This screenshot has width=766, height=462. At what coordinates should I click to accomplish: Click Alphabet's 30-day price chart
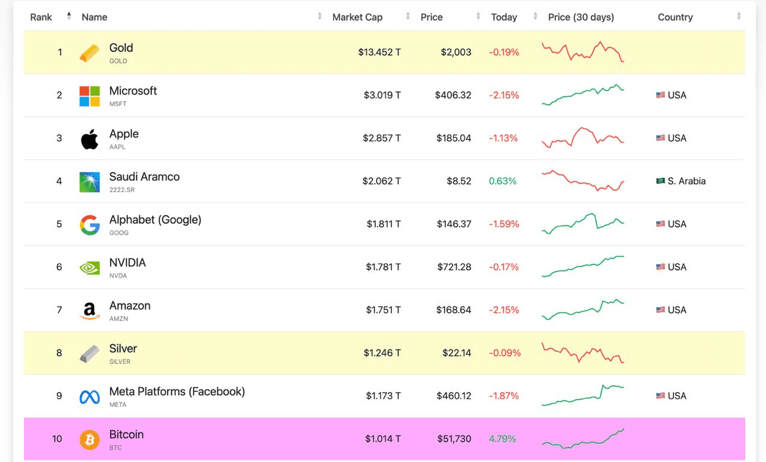click(583, 224)
